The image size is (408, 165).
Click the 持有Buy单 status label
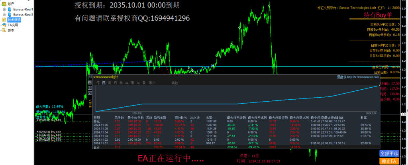tap(378, 15)
